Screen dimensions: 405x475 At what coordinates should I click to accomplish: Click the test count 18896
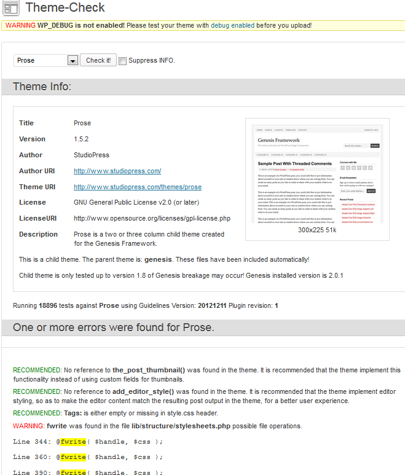tap(48, 305)
